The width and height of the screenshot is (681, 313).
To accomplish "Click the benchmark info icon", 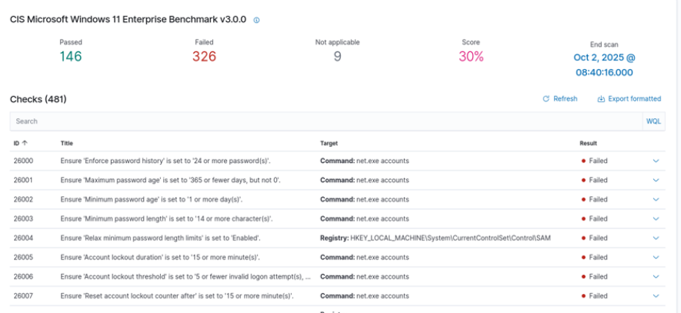I will coord(256,21).
